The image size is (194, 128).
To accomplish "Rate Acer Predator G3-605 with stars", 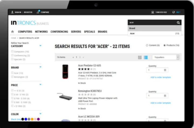I will [85, 69].
